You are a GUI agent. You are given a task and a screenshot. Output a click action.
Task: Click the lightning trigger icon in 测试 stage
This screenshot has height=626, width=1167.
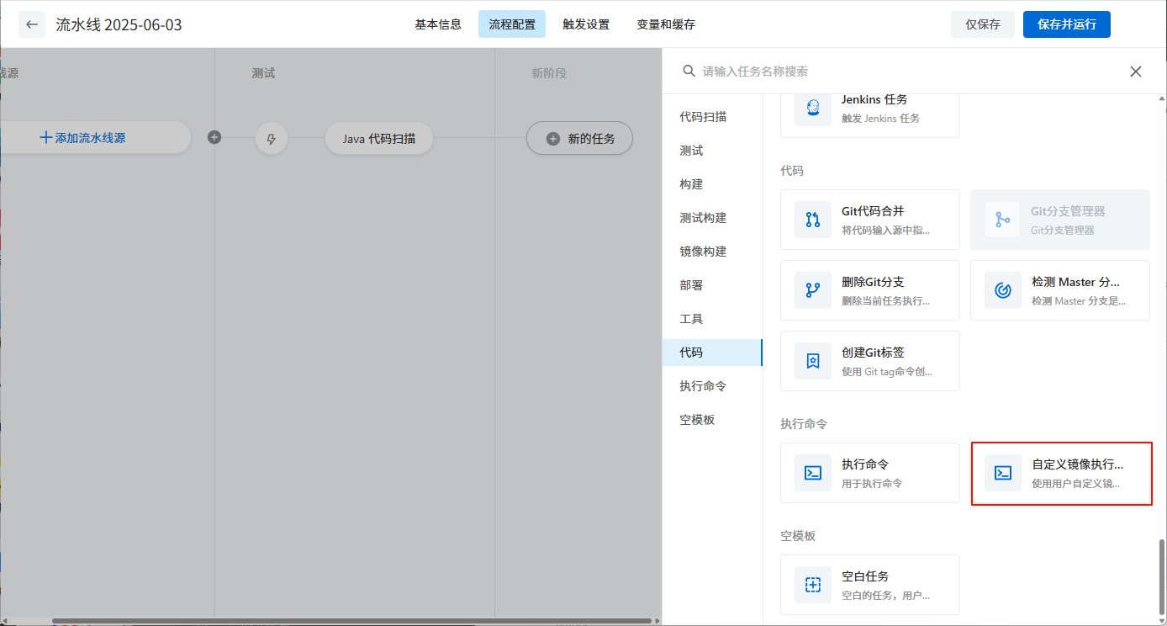pyautogui.click(x=271, y=138)
